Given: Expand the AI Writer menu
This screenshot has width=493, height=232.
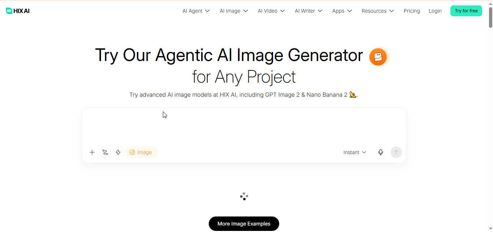Looking at the screenshot, I should coord(308,11).
